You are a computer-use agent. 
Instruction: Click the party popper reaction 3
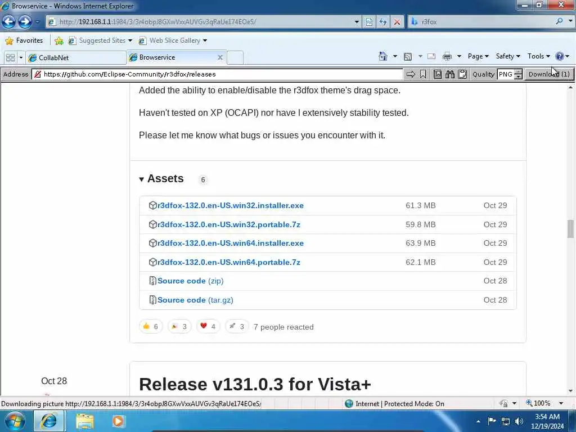[179, 327]
